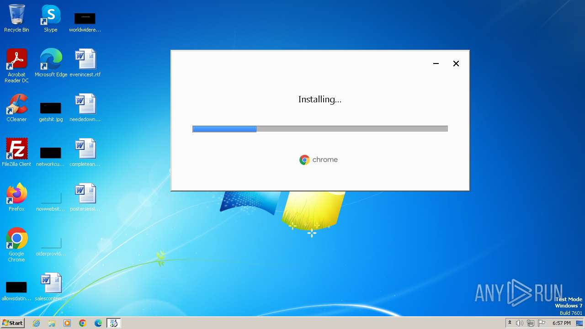This screenshot has height=329, width=585.
Task: Select the salesconten... Word document
Action: click(x=51, y=287)
